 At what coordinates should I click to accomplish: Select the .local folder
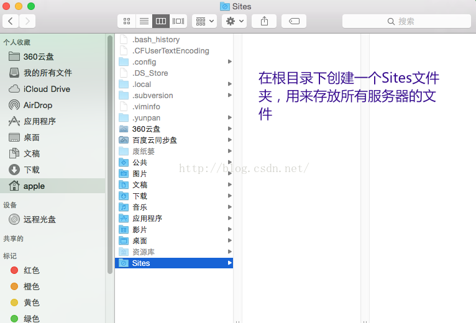click(x=174, y=84)
